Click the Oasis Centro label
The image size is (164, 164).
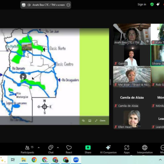[64, 64]
